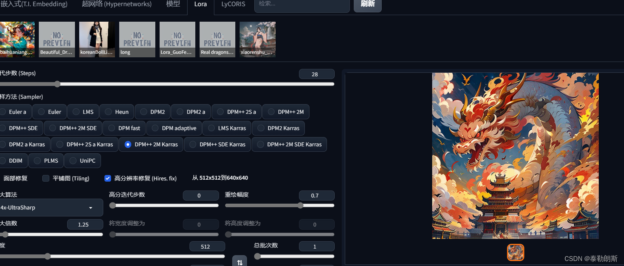
Task: Select the Euler a sampler
Action: (16, 112)
